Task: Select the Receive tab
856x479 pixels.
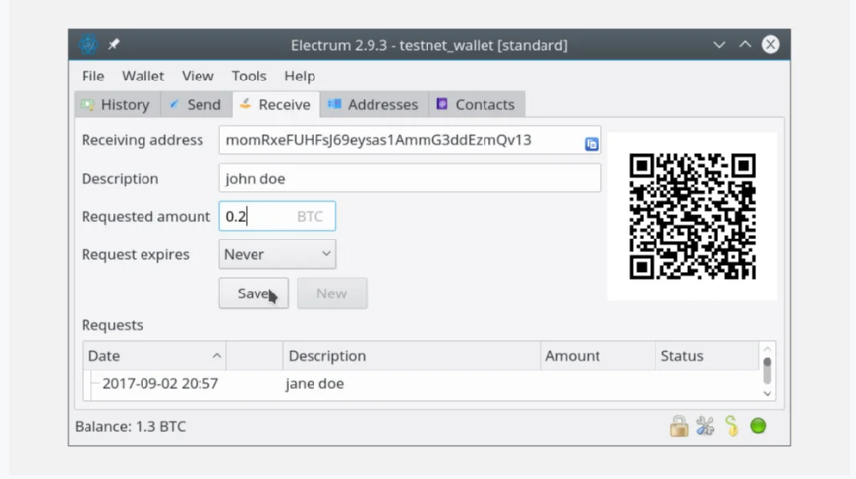Action: [276, 105]
